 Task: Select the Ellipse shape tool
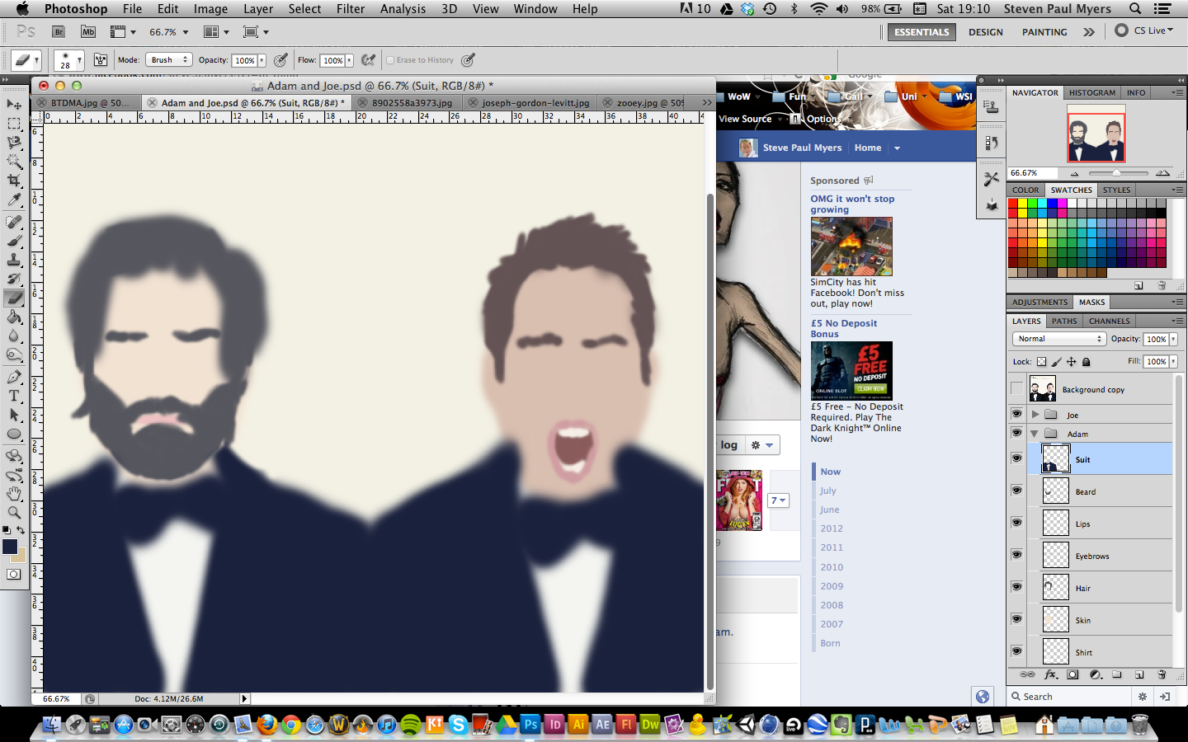(14, 434)
